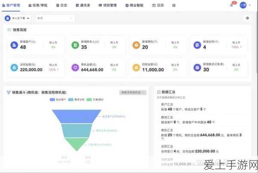
Task: Click the 新增跟进记录 card icon
Action: tap(197, 67)
